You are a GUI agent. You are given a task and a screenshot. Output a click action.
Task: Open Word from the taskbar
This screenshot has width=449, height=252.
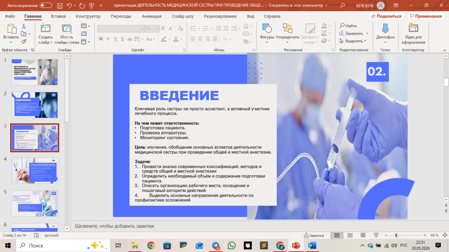point(312,245)
